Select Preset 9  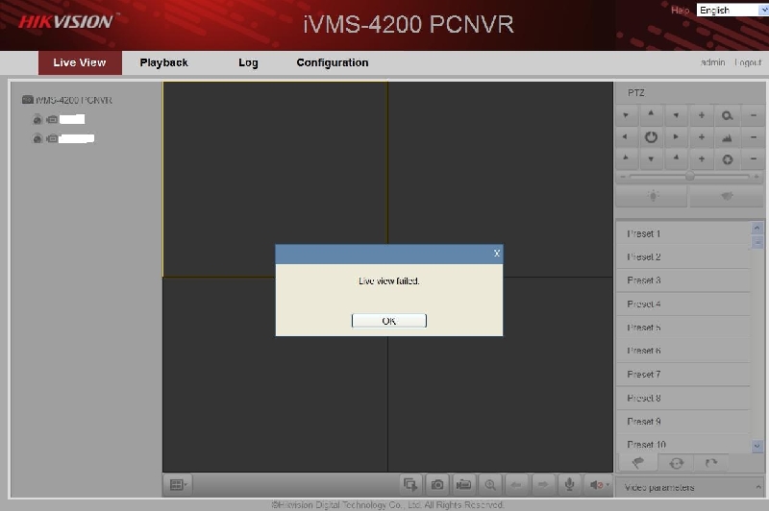682,422
